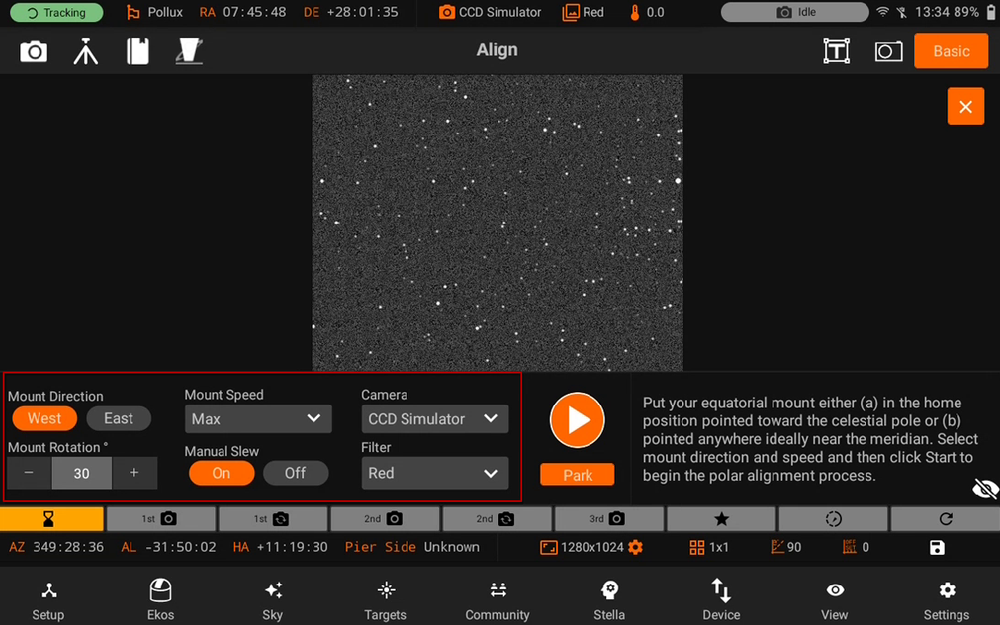The height and width of the screenshot is (625, 1000).
Task: Open frame resolution settings gear
Action: pyautogui.click(x=635, y=547)
